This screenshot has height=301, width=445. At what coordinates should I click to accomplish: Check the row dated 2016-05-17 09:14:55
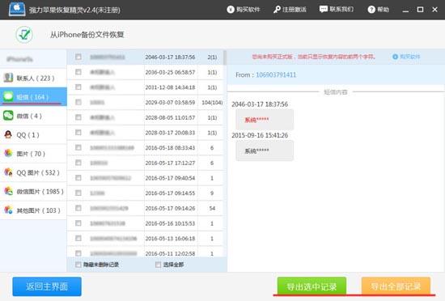coord(78,193)
